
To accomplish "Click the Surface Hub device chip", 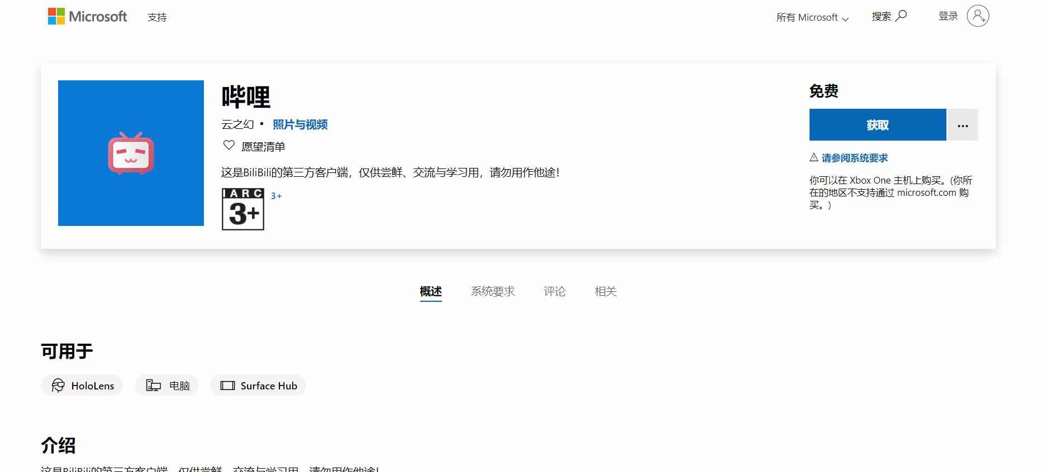I will coord(258,386).
